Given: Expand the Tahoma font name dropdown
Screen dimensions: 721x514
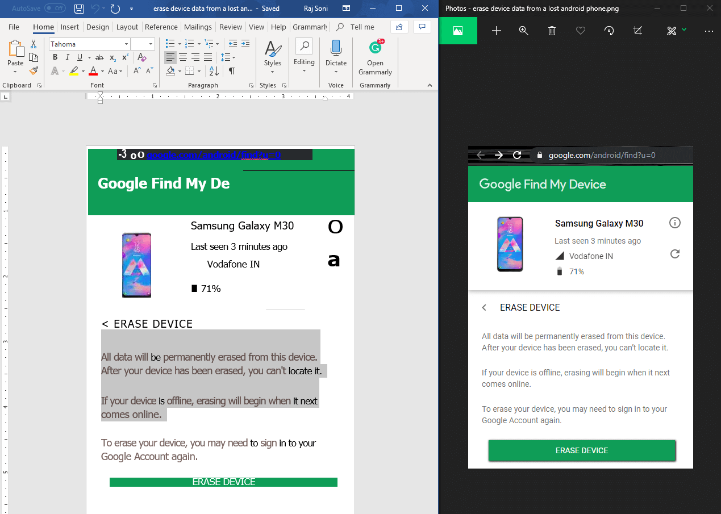Looking at the screenshot, I should click(126, 44).
